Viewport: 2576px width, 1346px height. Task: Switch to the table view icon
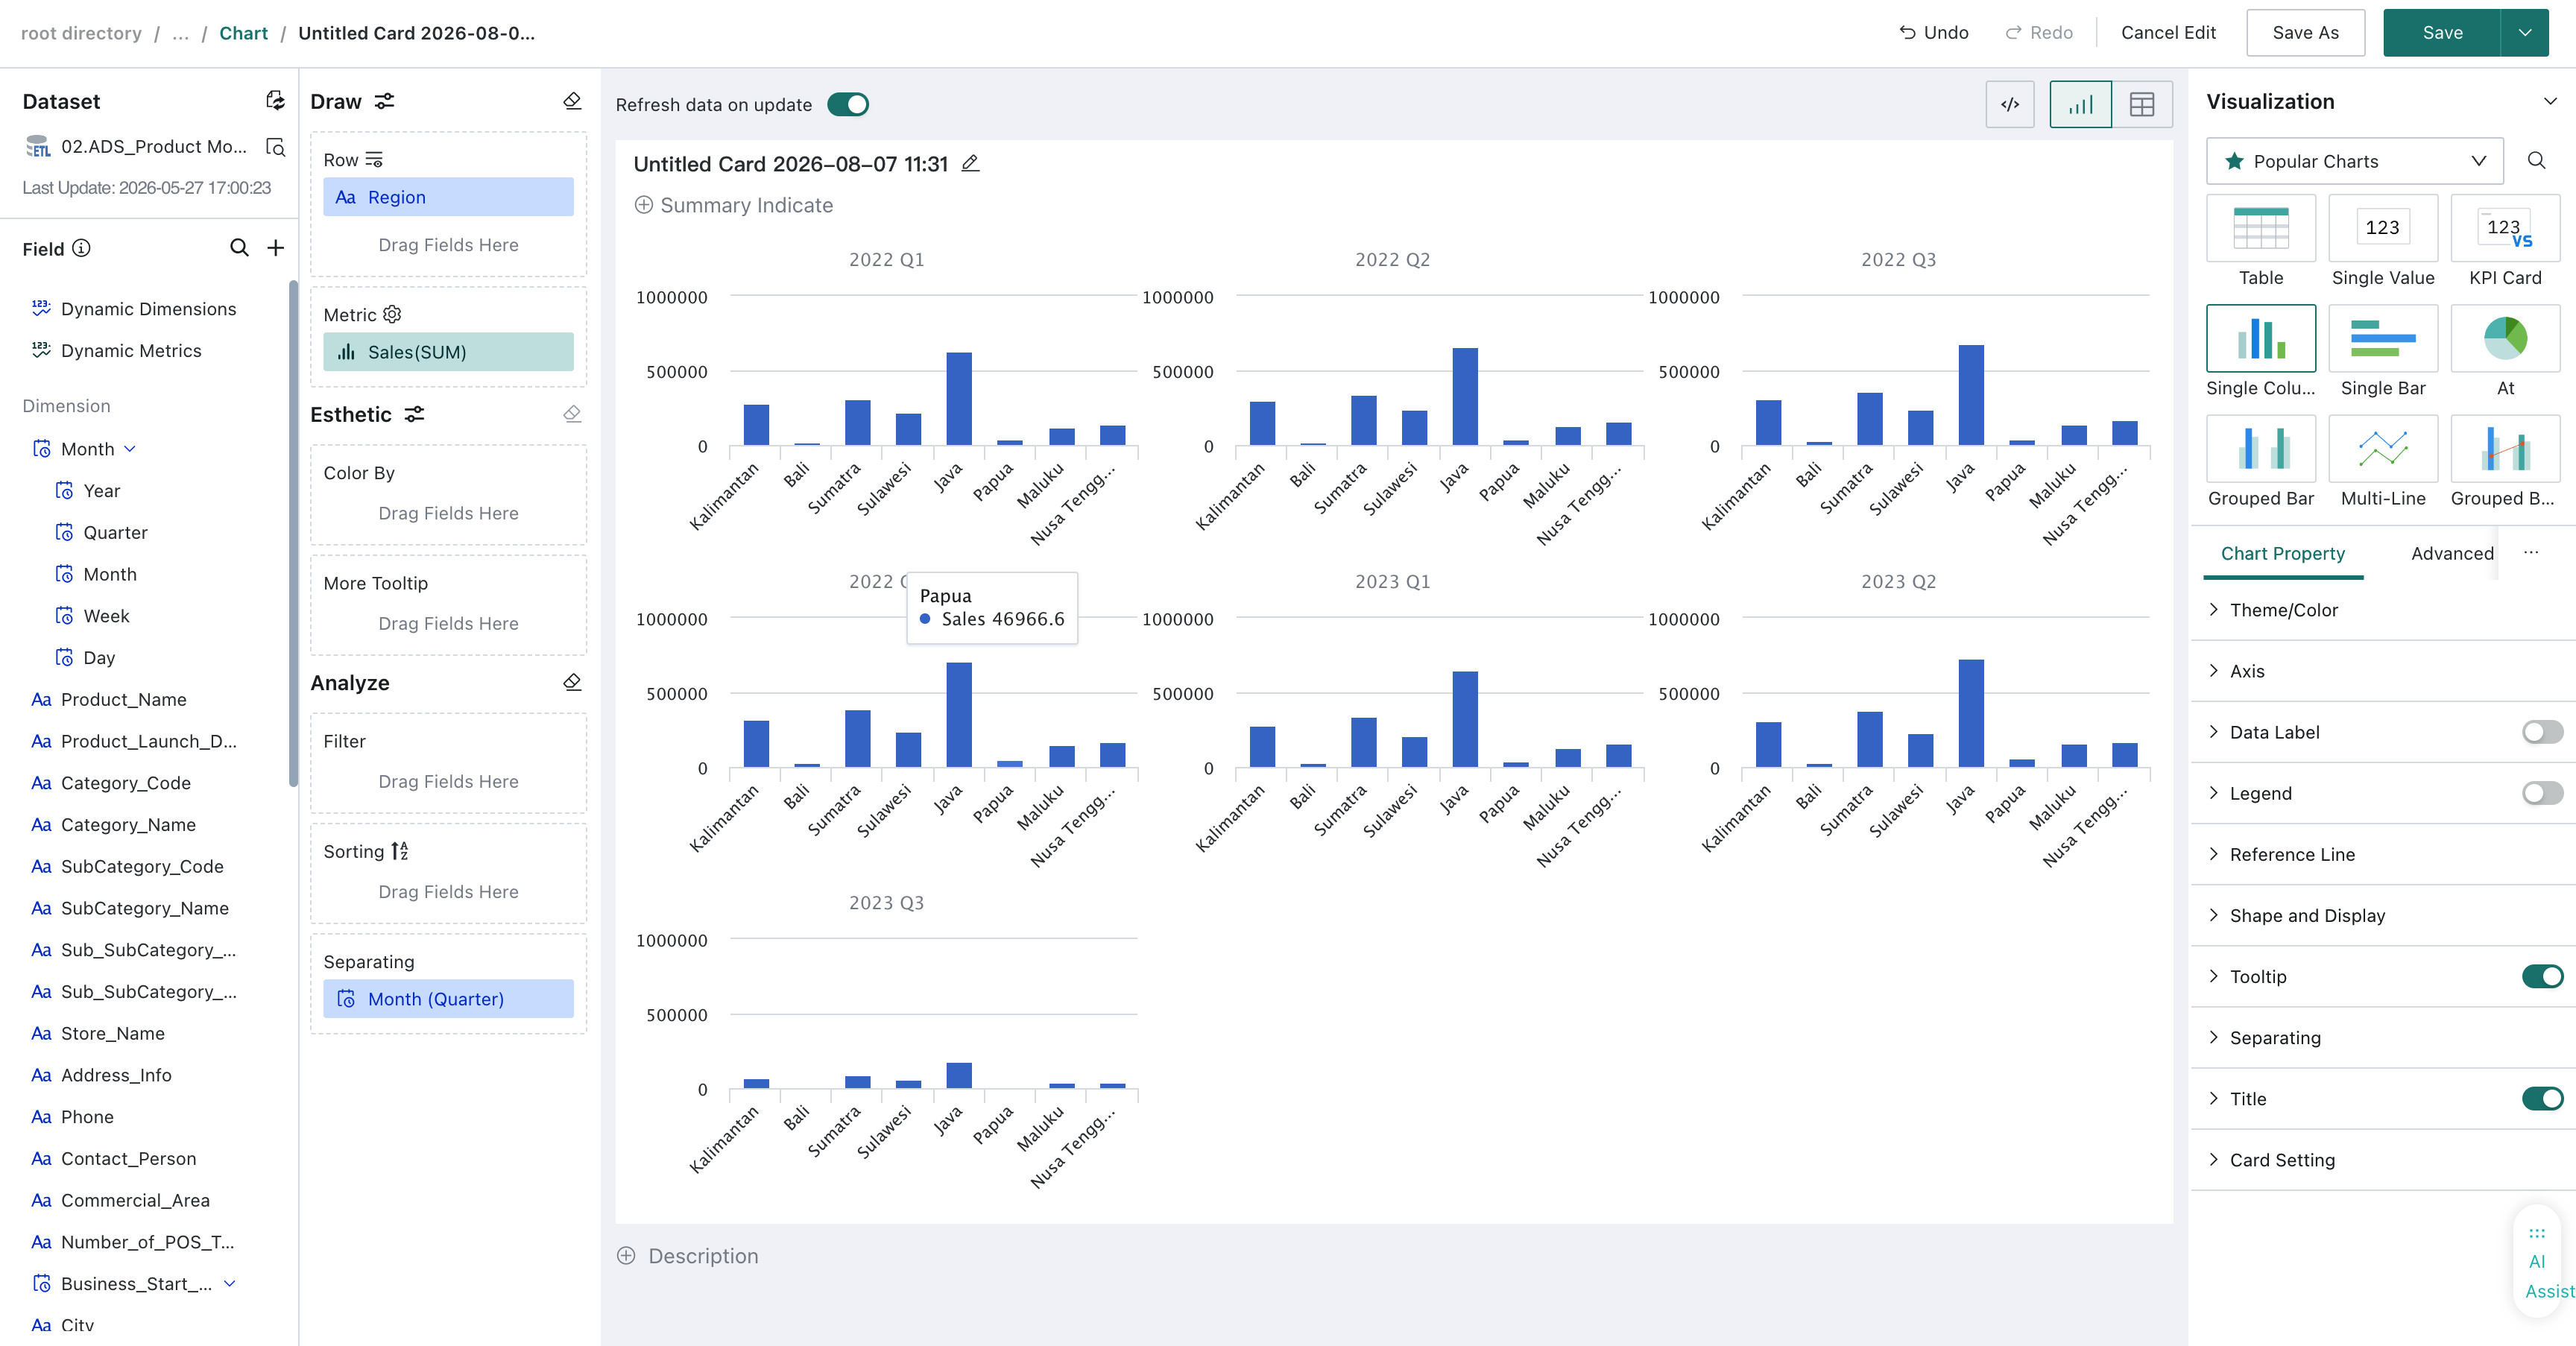pyautogui.click(x=2141, y=104)
